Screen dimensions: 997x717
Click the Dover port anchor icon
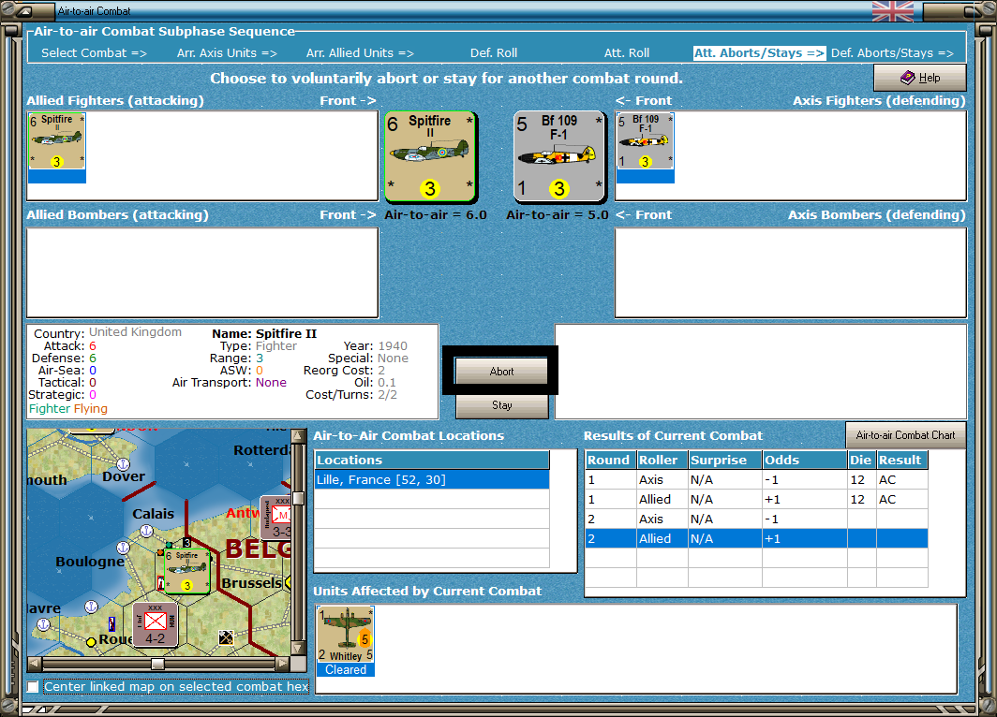click(x=124, y=464)
